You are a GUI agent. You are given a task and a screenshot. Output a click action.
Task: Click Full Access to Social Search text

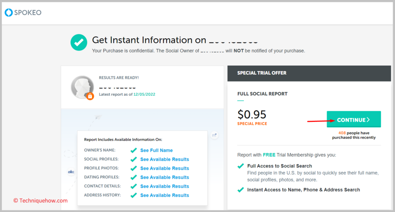pos(280,166)
